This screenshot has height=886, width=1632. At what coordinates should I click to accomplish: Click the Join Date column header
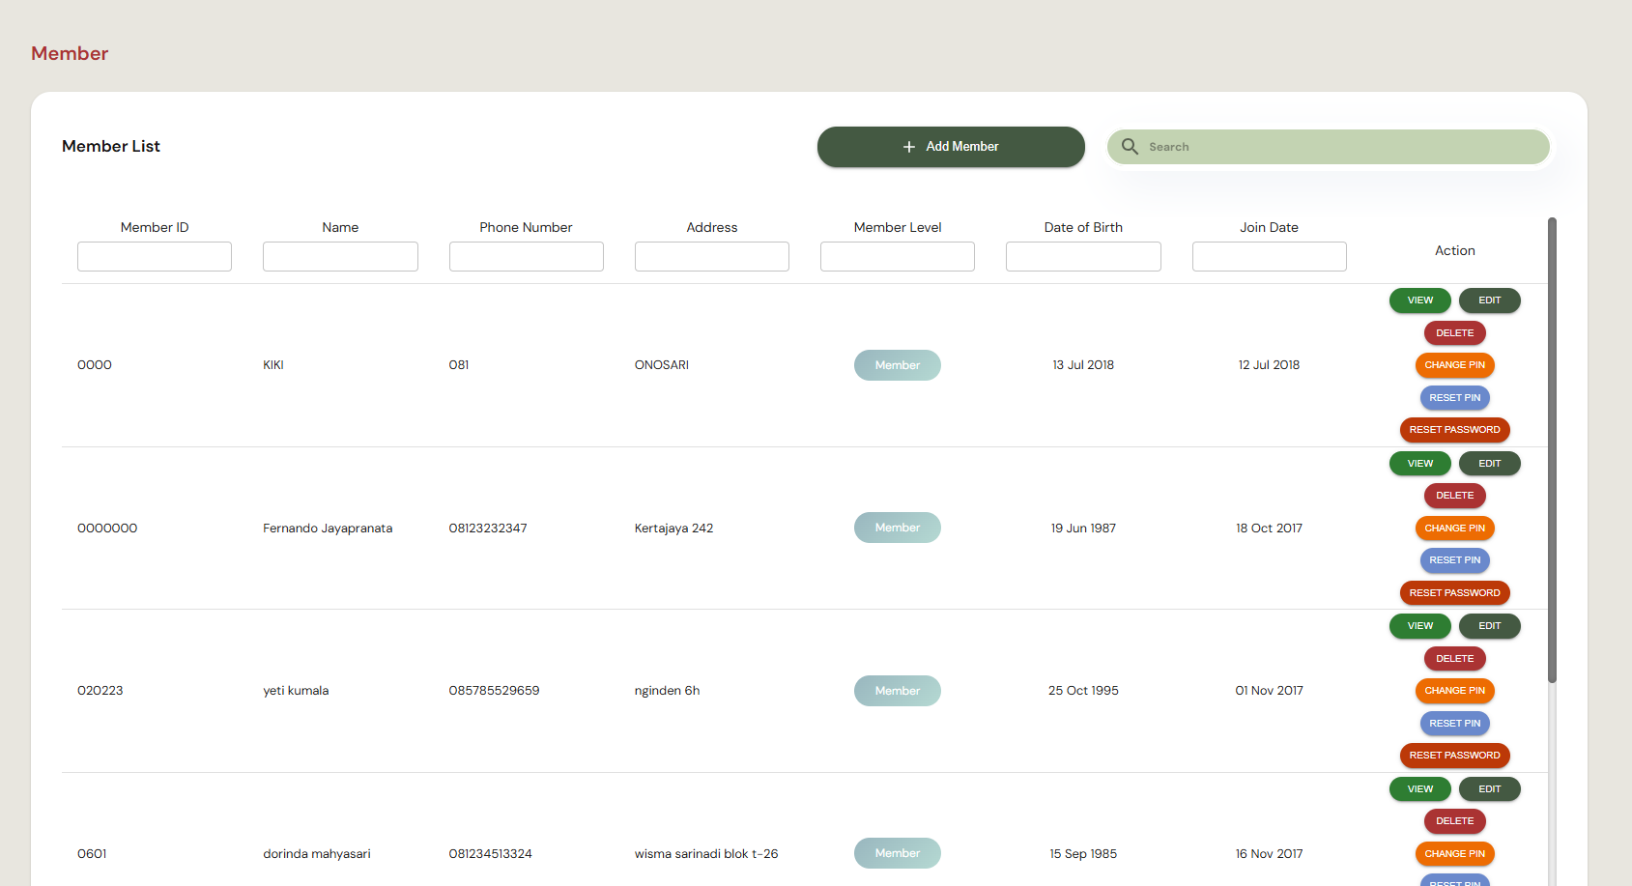tap(1270, 228)
